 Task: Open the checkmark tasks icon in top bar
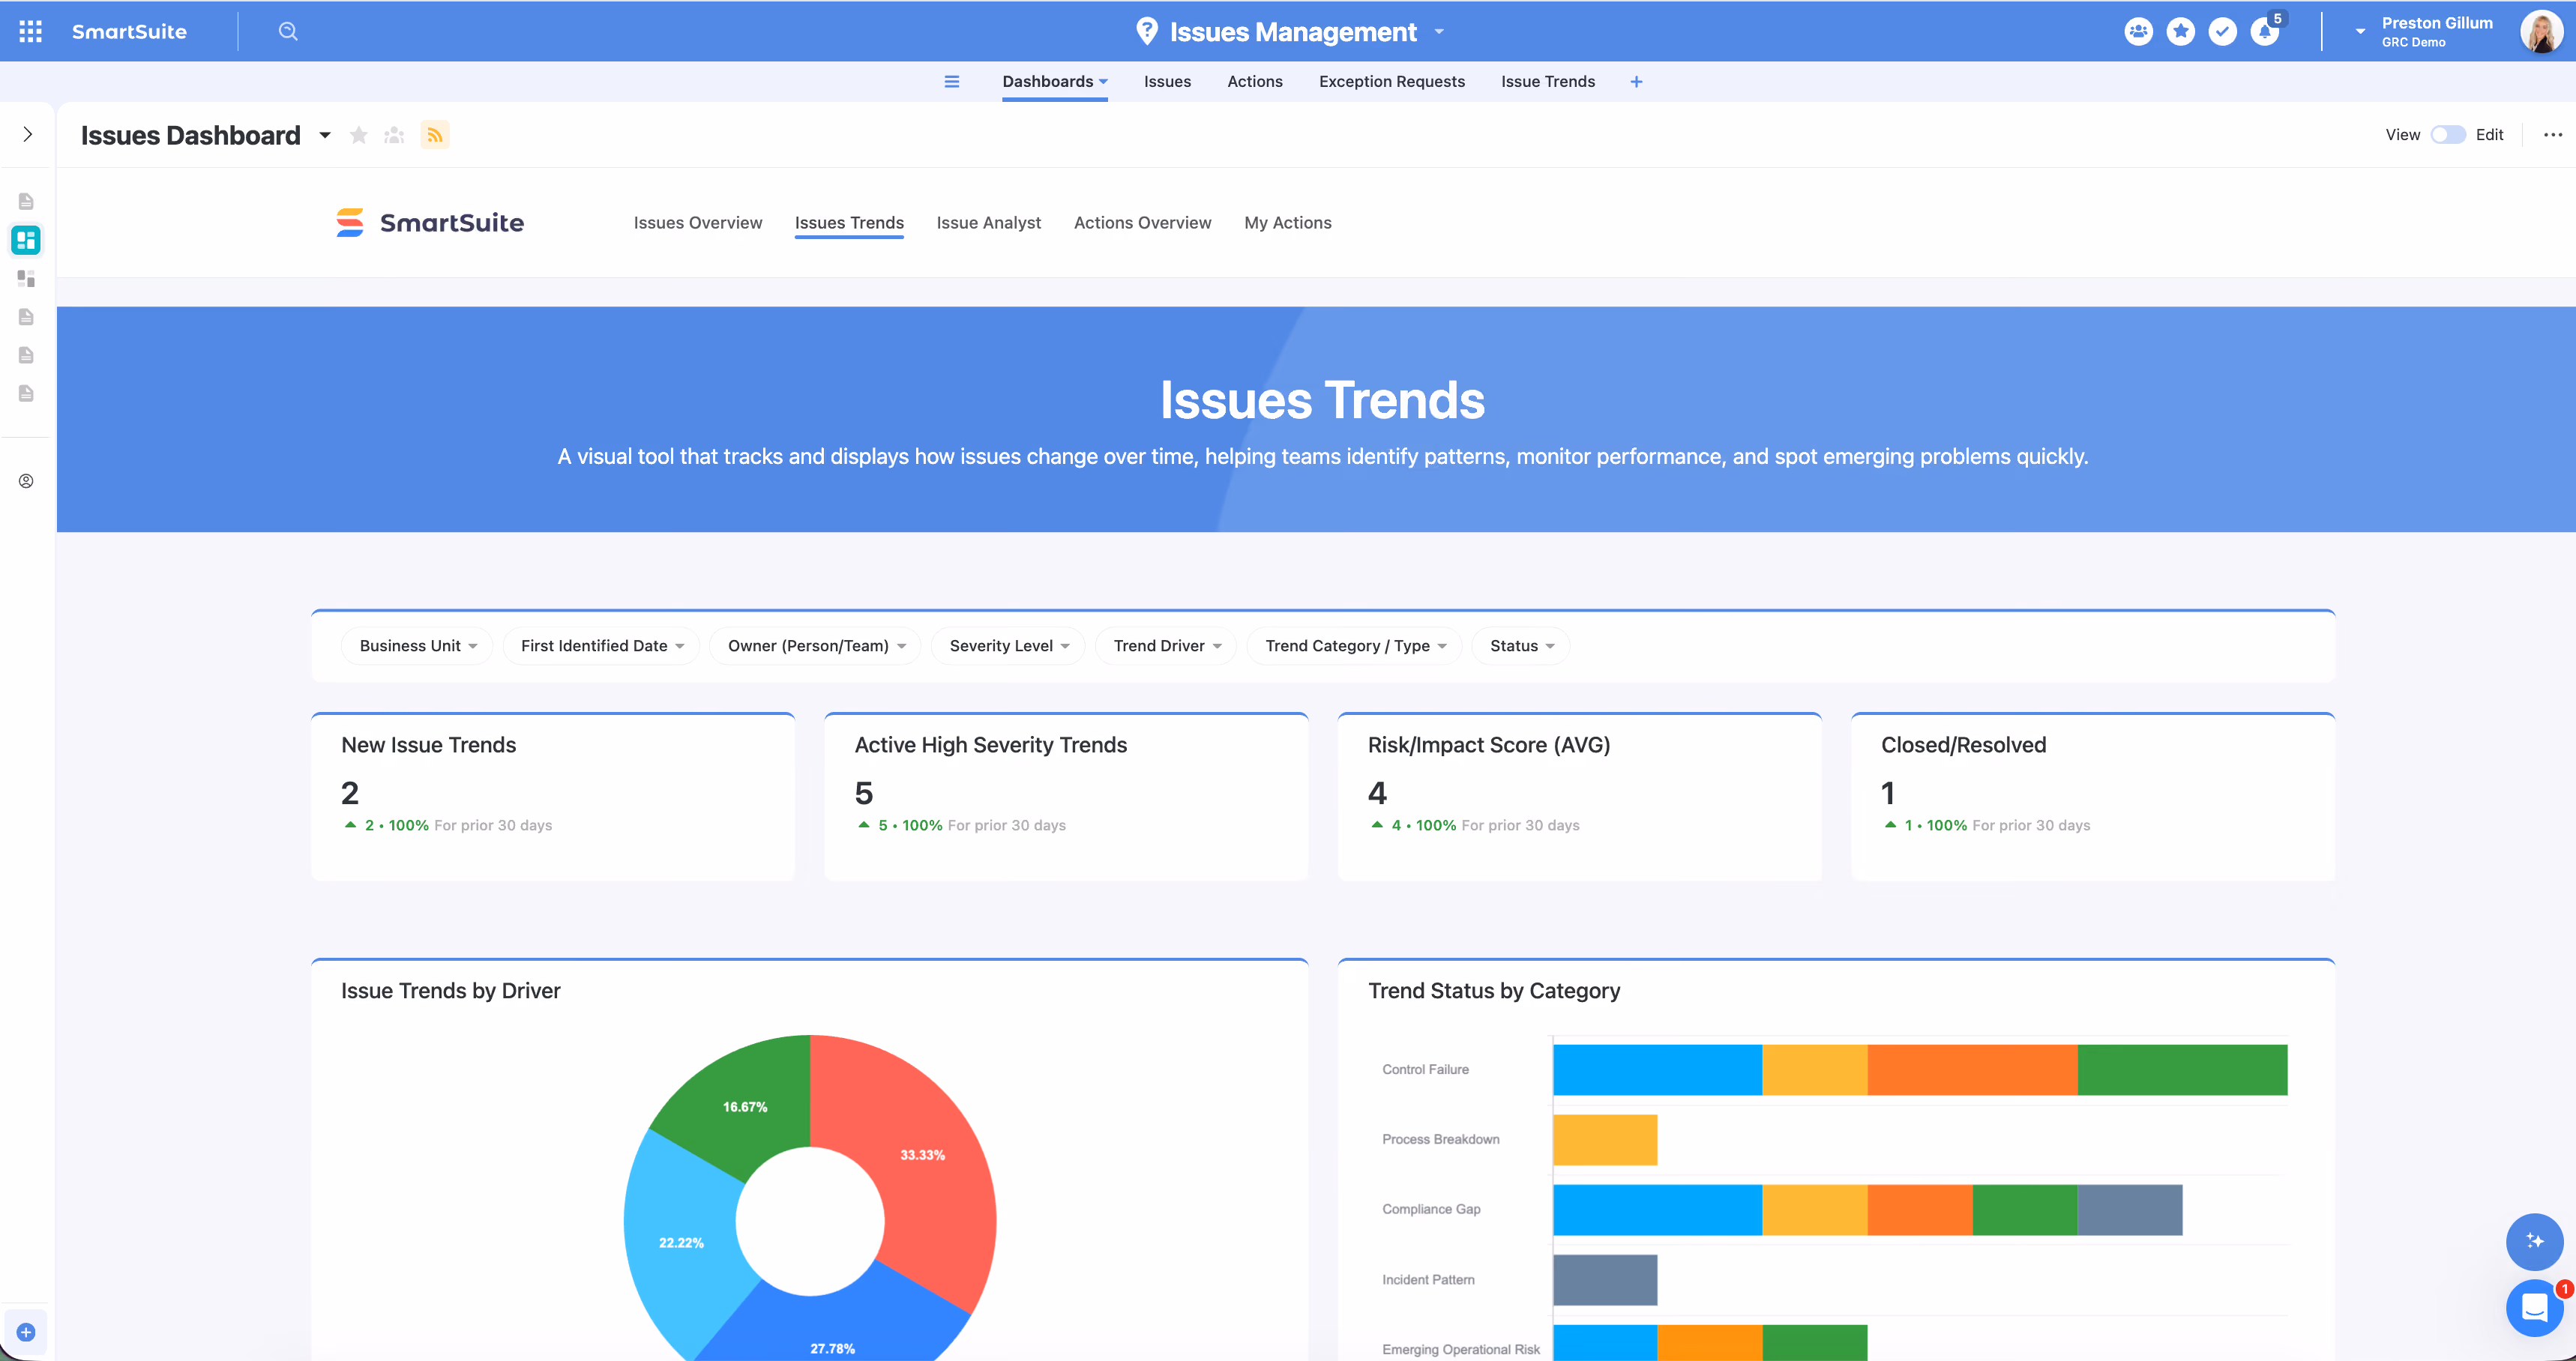pos(2222,31)
